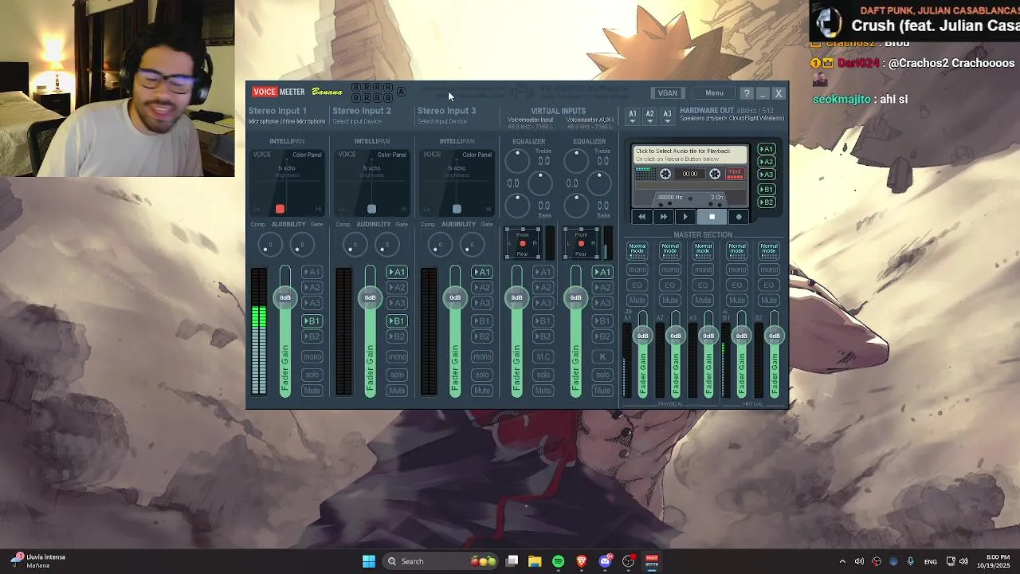Toggle A1 routing on Stereo Input 1
This screenshot has width=1020, height=574.
click(x=312, y=272)
